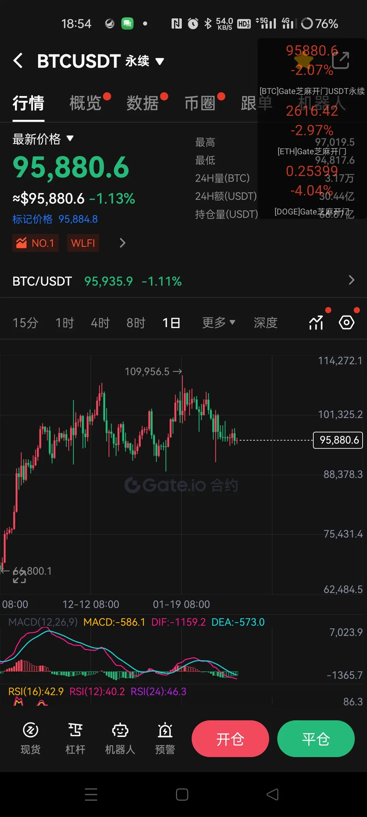Switch to the 概览 tab

coord(86,103)
